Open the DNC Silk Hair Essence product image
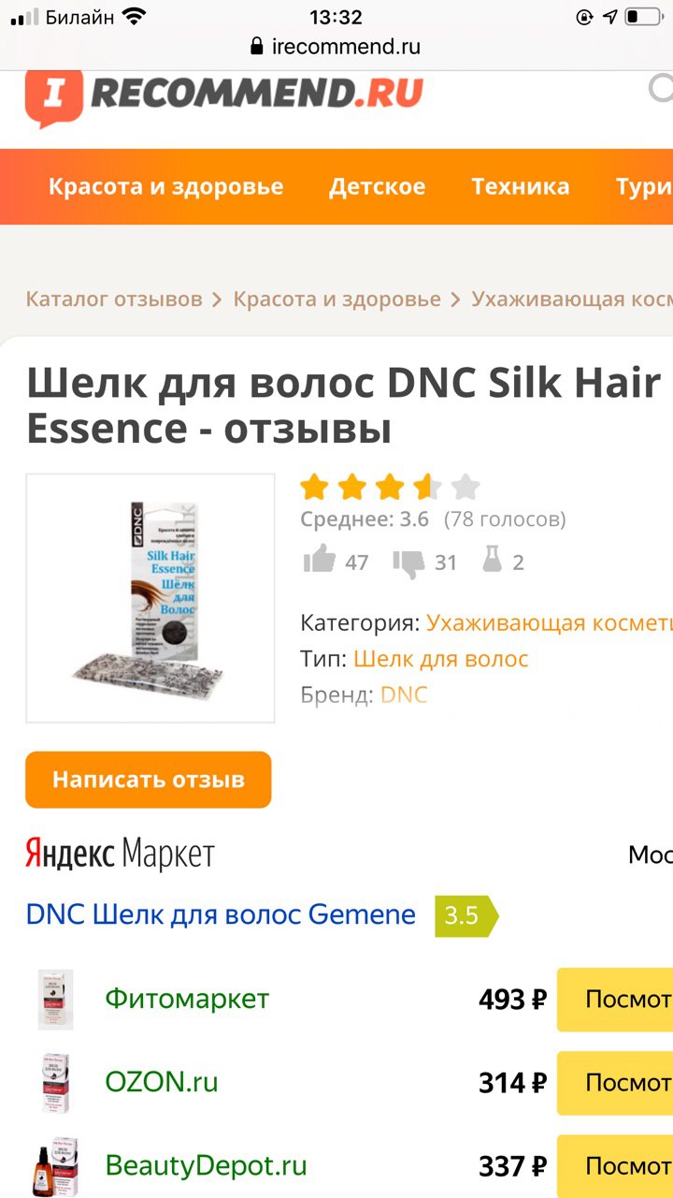This screenshot has width=673, height=1198. (x=150, y=598)
